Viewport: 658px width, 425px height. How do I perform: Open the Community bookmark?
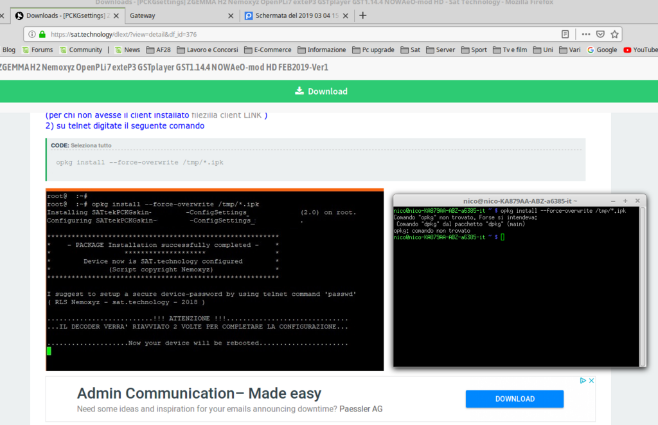[81, 50]
